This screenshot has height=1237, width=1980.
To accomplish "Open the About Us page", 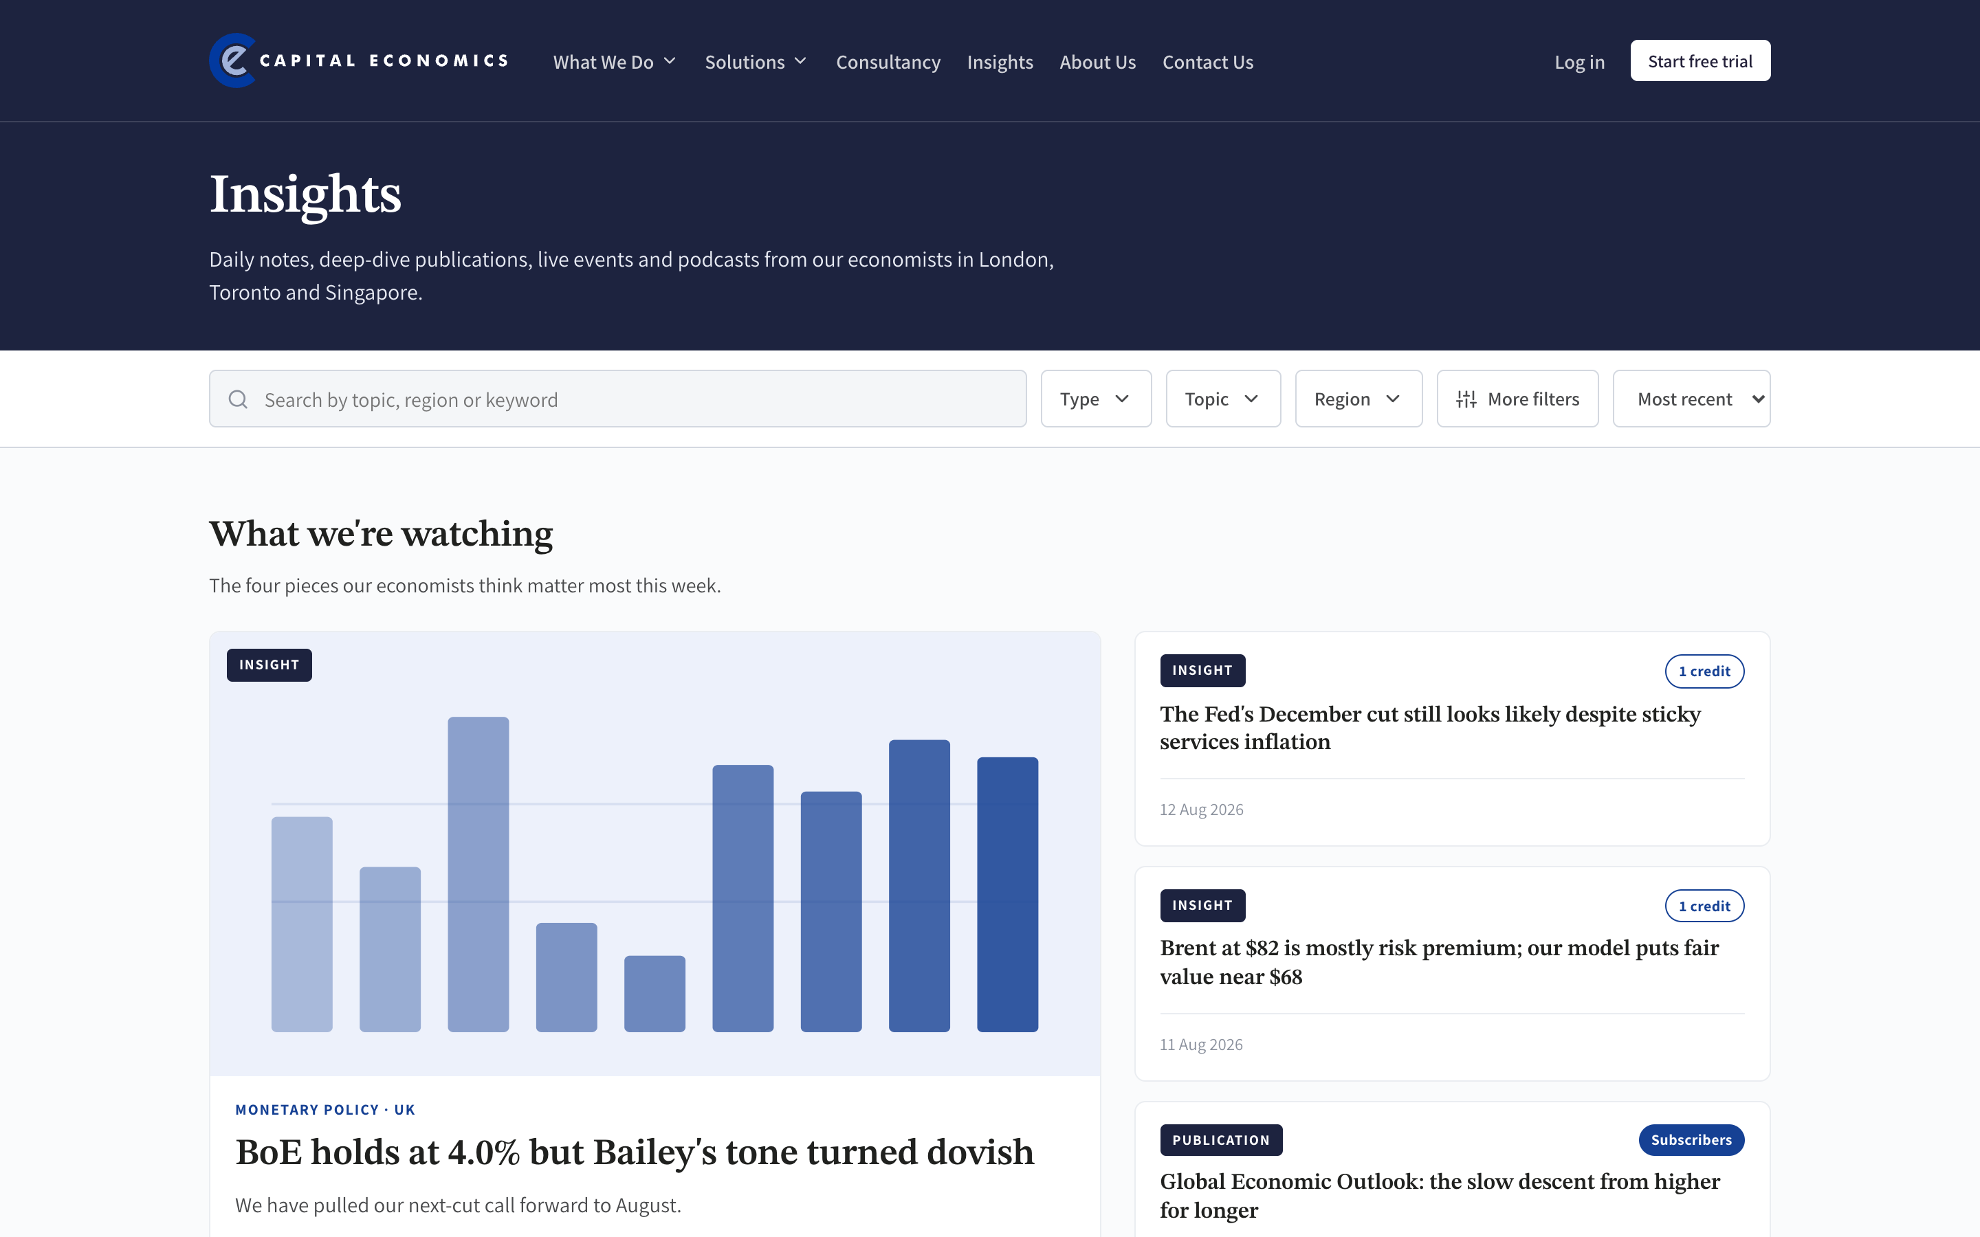I will (1097, 62).
